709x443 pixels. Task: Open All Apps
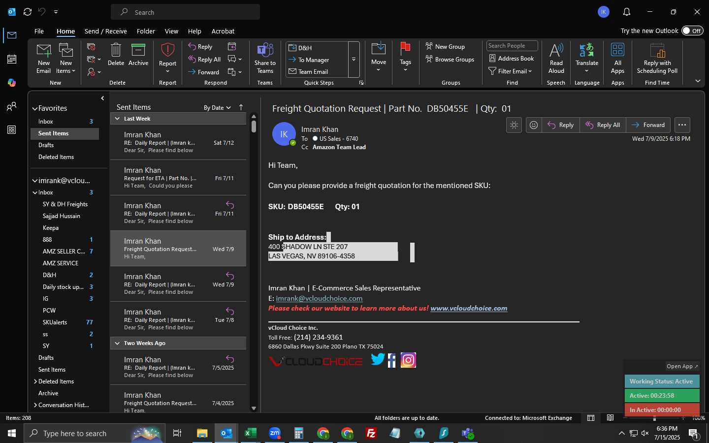coord(617,58)
